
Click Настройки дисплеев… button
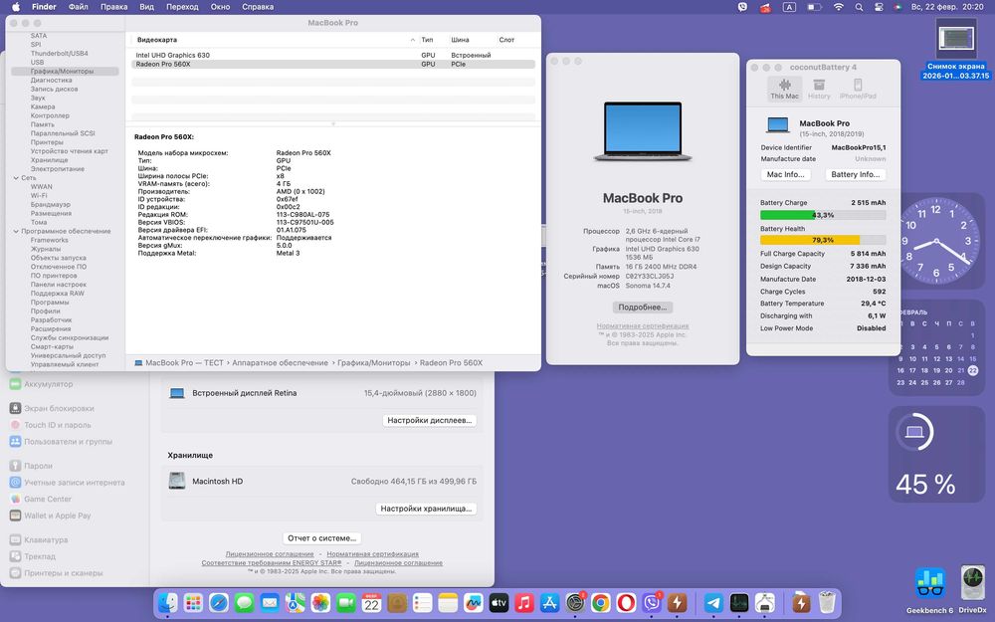[x=430, y=420]
